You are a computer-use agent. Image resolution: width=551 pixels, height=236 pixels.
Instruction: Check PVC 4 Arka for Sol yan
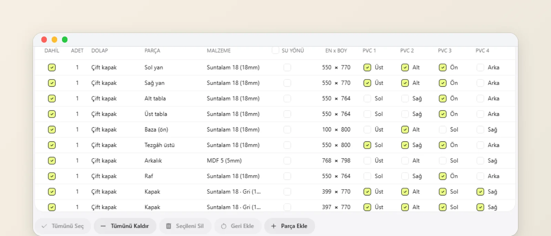pyautogui.click(x=480, y=67)
